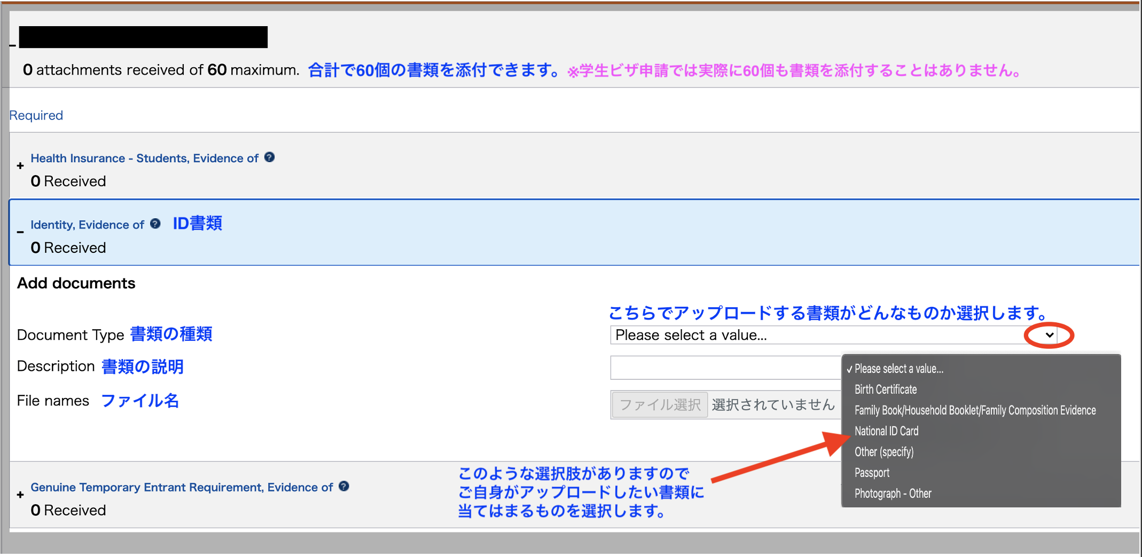
Task: Click into the Description text field
Action: point(724,368)
